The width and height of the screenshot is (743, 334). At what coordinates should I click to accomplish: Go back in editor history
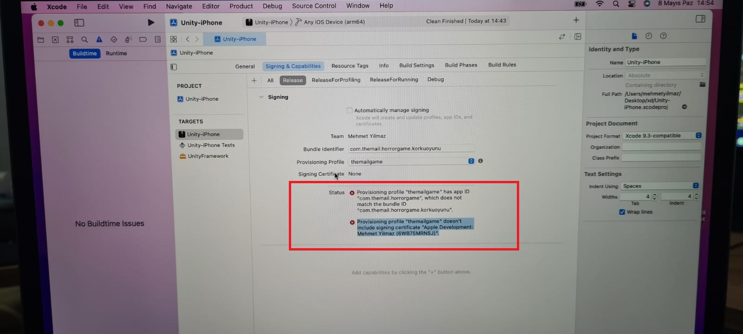[188, 39]
